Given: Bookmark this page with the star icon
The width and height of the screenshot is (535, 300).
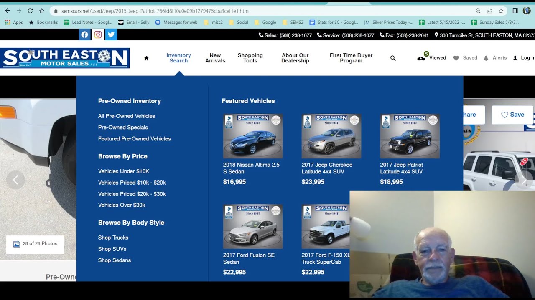Looking at the screenshot, I should [501, 11].
